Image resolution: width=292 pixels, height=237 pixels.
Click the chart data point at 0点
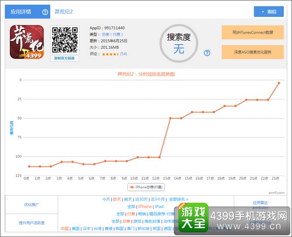point(29,166)
